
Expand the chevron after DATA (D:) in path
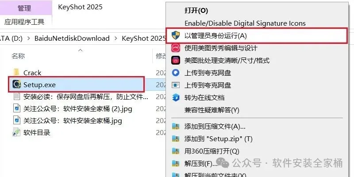click(28, 38)
